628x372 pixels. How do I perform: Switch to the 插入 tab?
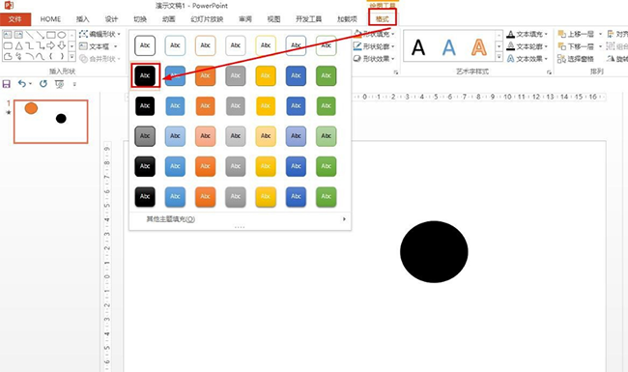[82, 18]
